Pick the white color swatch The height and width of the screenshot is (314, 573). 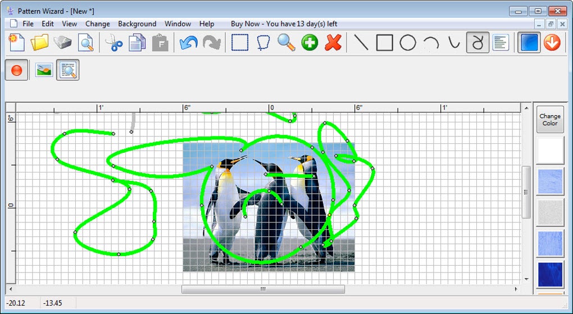550,151
